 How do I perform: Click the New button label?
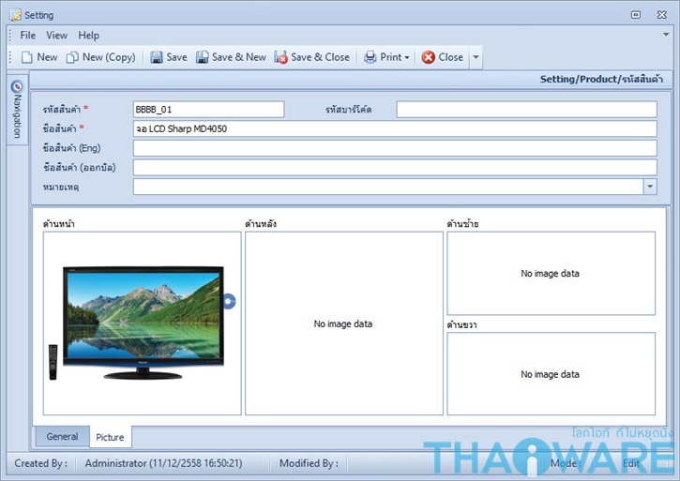(x=47, y=57)
